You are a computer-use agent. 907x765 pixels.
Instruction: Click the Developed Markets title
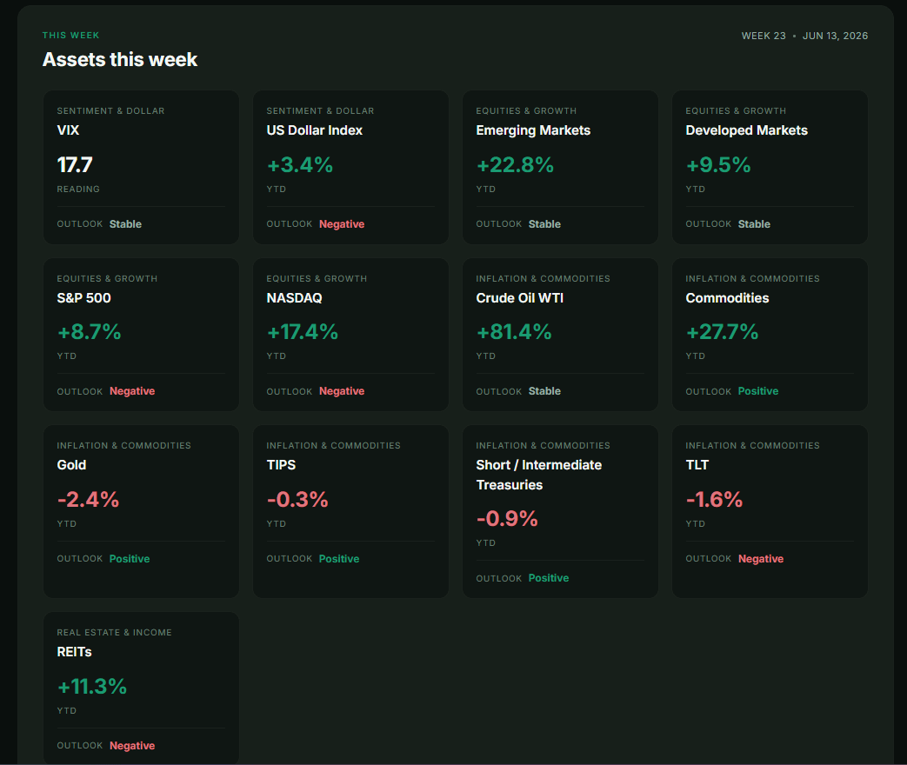(746, 130)
